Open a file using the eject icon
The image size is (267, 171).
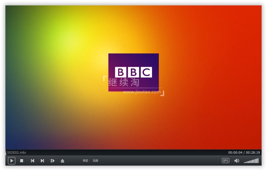tap(62, 161)
